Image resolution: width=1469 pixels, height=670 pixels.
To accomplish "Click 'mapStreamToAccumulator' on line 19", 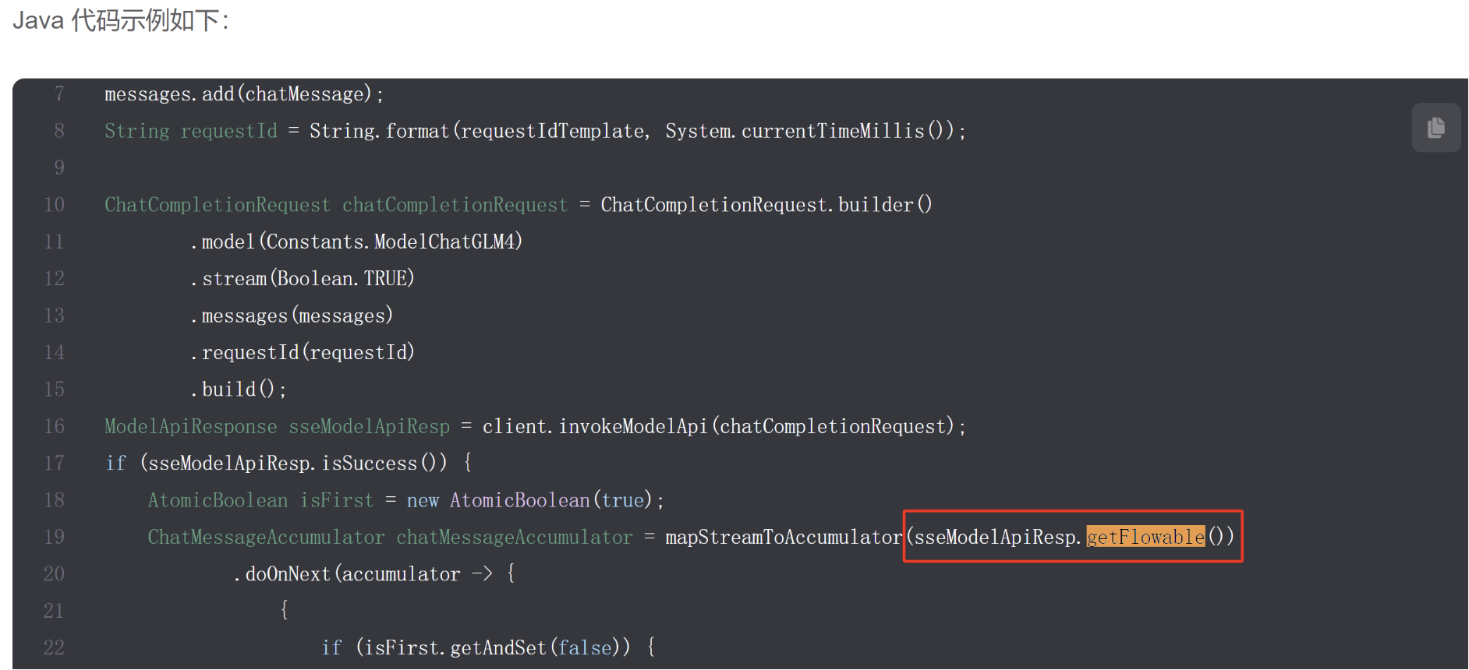I will pyautogui.click(x=784, y=537).
